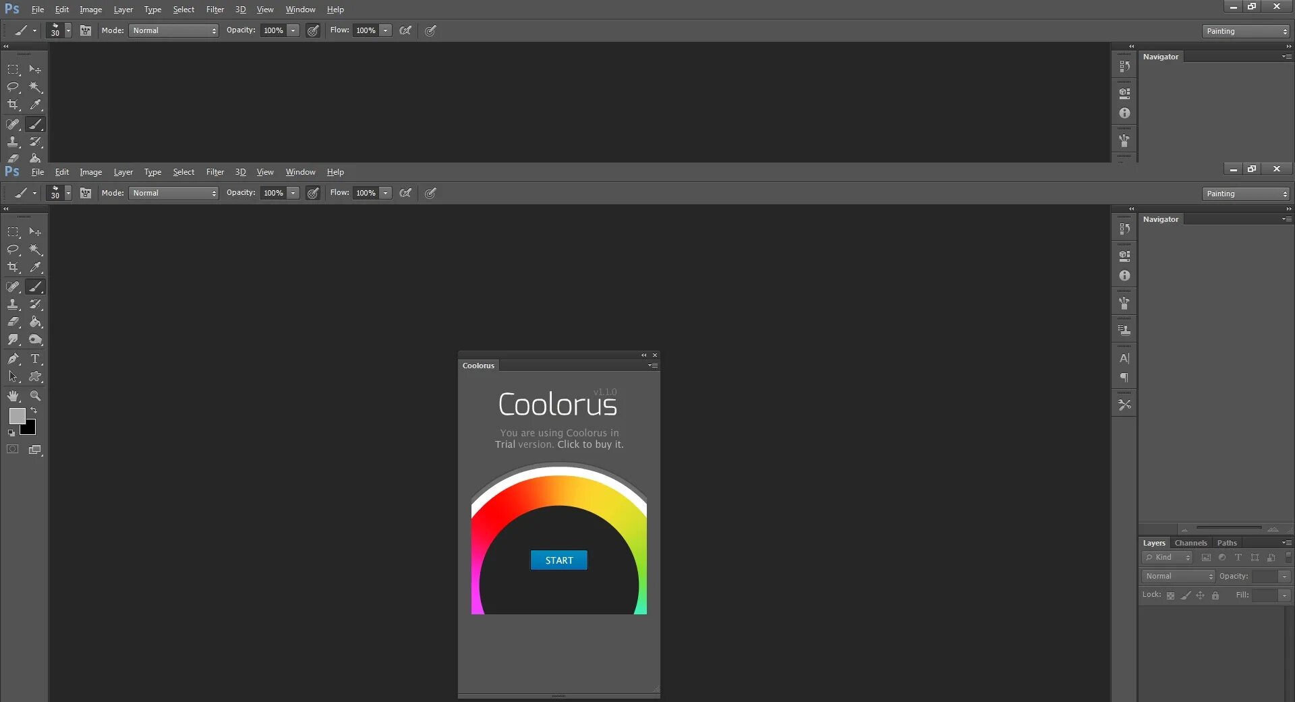
Task: Click the START button in Coolorus
Action: (x=559, y=560)
